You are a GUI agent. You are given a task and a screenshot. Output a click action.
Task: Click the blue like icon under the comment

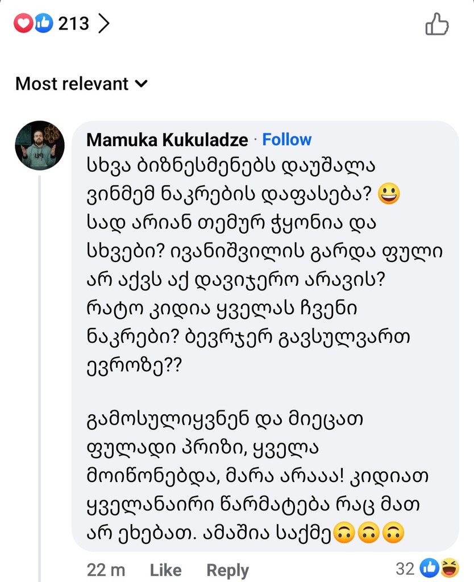[429, 567]
